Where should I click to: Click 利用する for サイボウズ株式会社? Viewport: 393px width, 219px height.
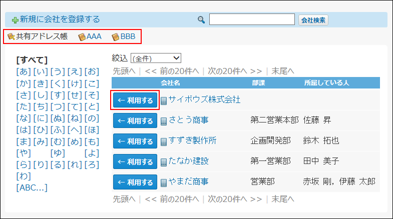pos(135,100)
